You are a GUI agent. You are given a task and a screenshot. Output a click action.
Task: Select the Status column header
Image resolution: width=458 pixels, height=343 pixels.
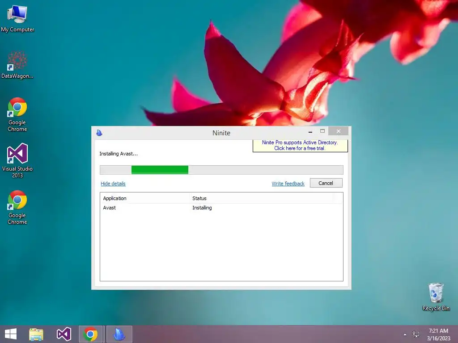pyautogui.click(x=262, y=198)
